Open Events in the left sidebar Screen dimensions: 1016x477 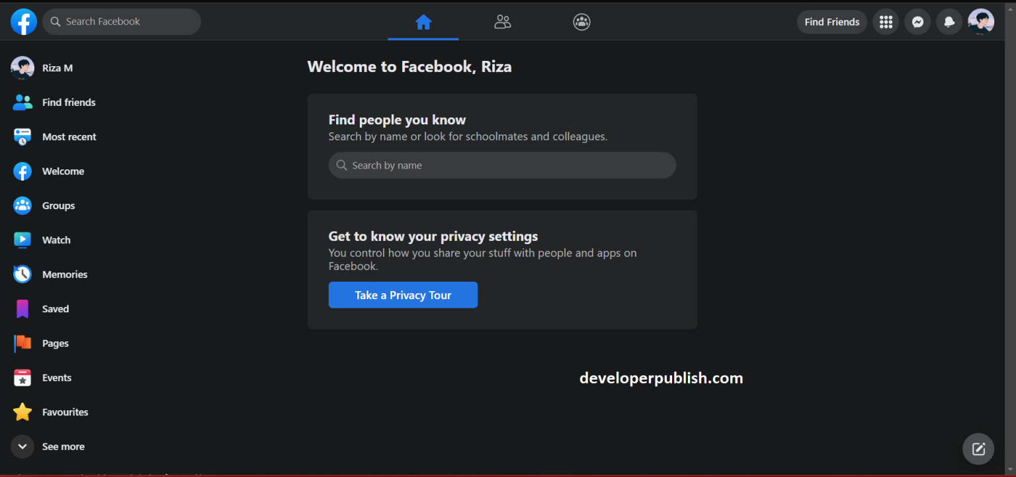pyautogui.click(x=56, y=377)
